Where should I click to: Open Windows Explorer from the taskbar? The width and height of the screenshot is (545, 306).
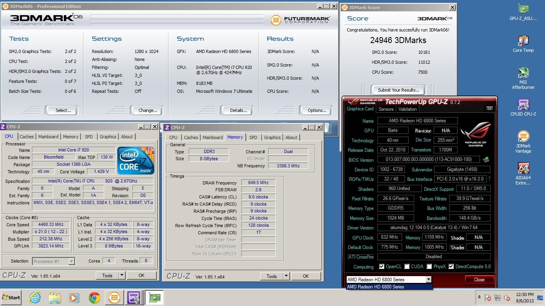[55, 298]
